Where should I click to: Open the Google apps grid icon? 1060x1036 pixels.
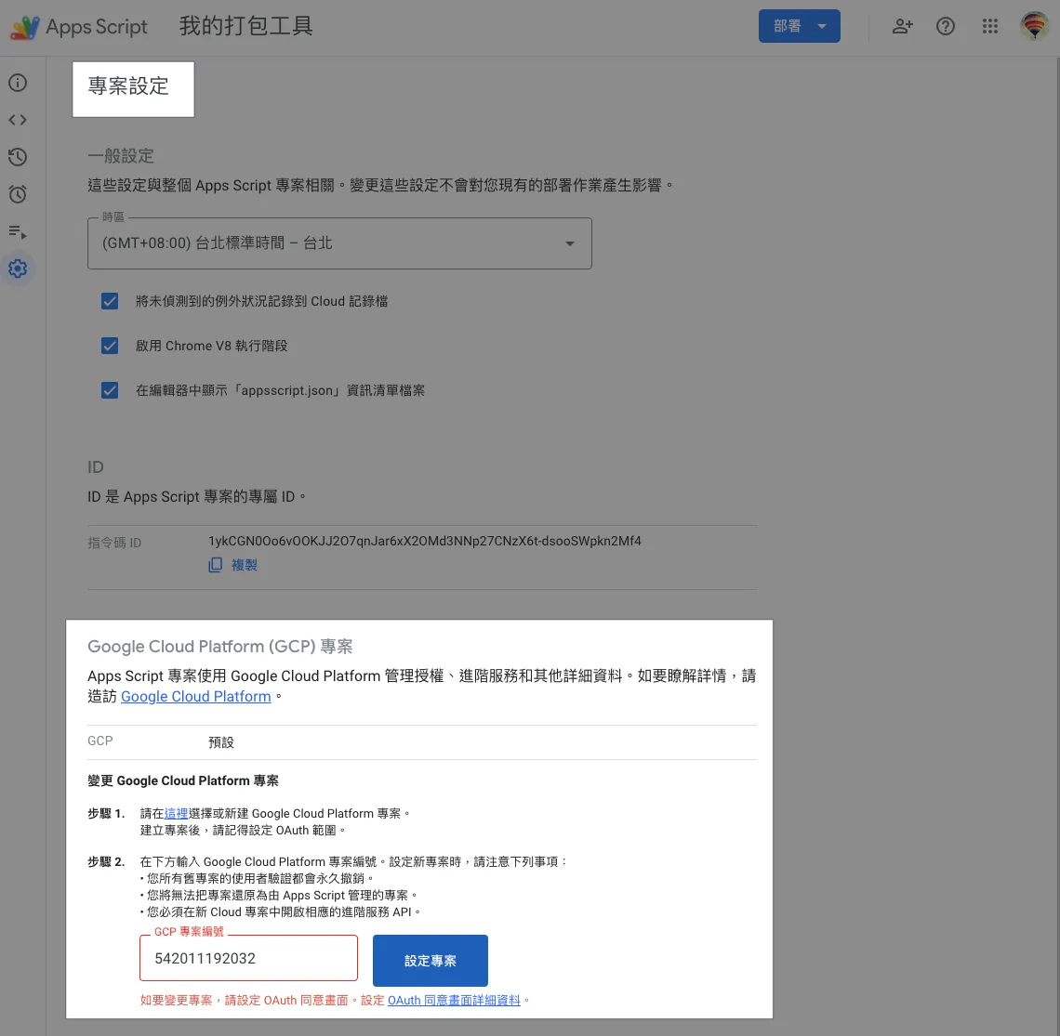[990, 26]
